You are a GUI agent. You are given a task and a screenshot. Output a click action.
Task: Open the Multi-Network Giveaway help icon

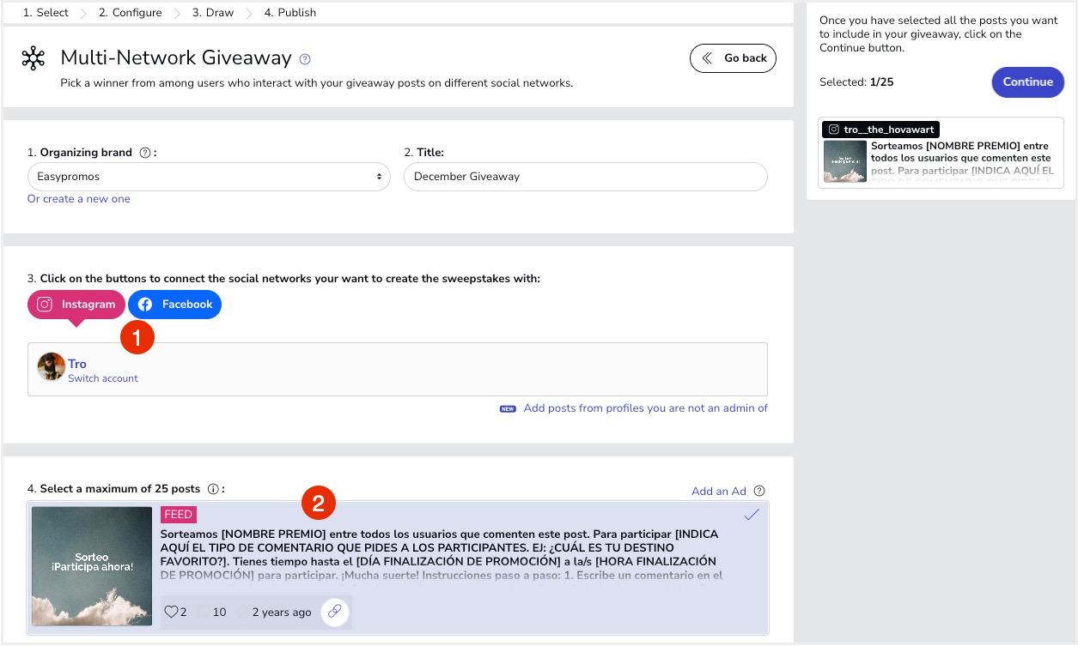306,58
